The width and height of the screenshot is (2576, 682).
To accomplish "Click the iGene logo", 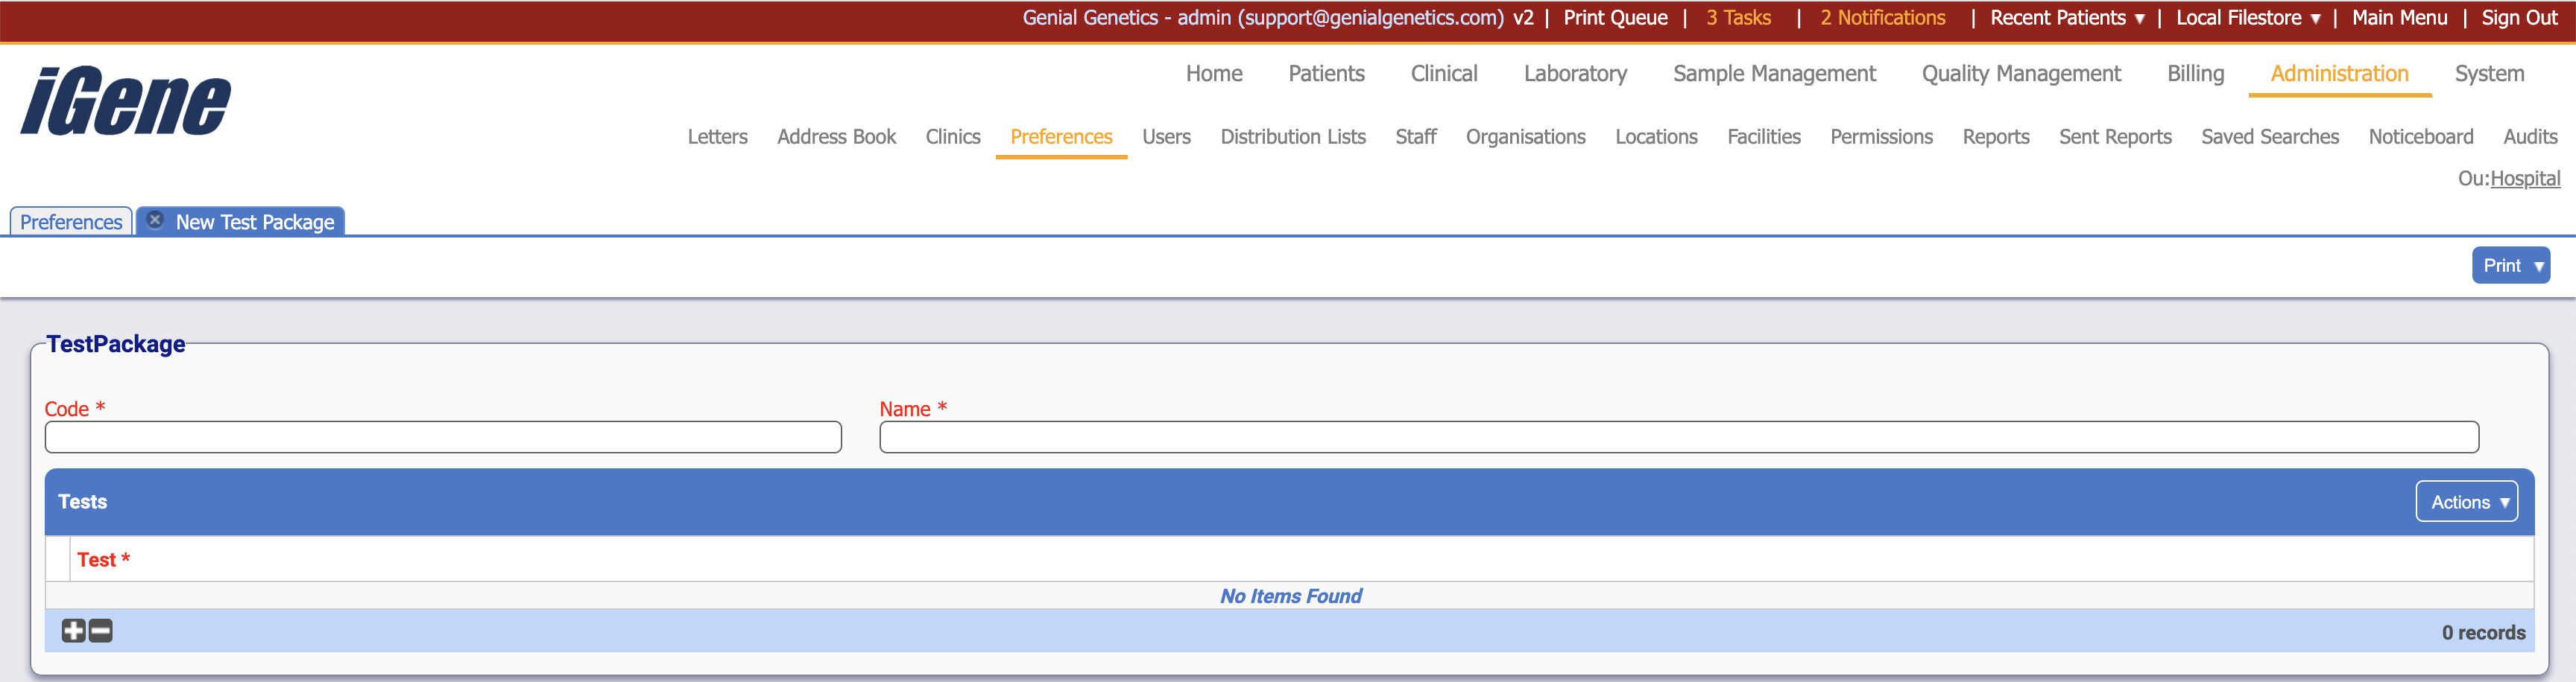I will (126, 101).
